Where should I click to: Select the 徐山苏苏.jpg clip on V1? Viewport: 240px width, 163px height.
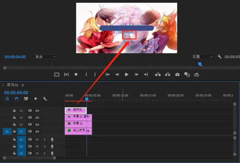coord(79,131)
